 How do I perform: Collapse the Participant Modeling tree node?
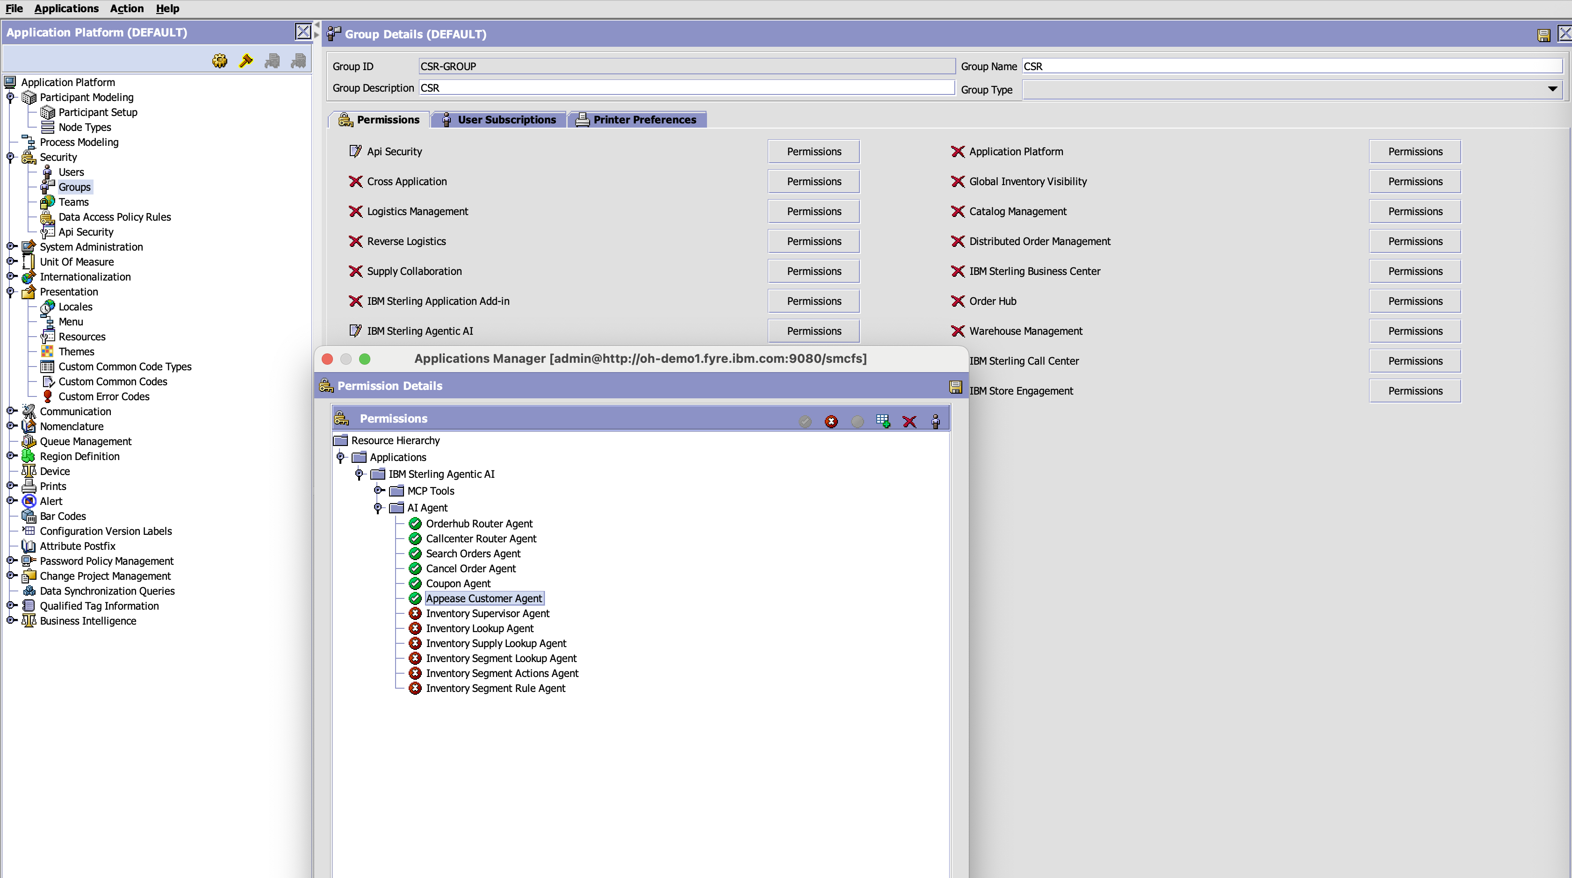(10, 97)
